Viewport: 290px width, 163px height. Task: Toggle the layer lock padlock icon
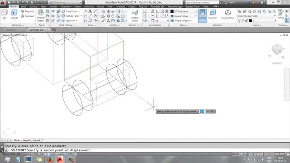246,21
